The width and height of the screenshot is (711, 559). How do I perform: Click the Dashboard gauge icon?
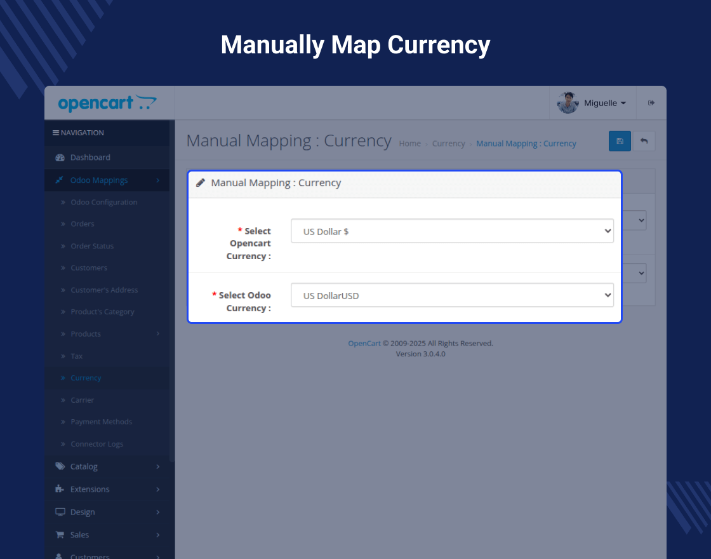pyautogui.click(x=60, y=158)
